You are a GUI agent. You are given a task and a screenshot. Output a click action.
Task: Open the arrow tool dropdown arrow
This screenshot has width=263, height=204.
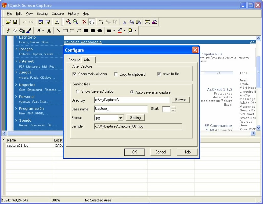(x=43, y=31)
